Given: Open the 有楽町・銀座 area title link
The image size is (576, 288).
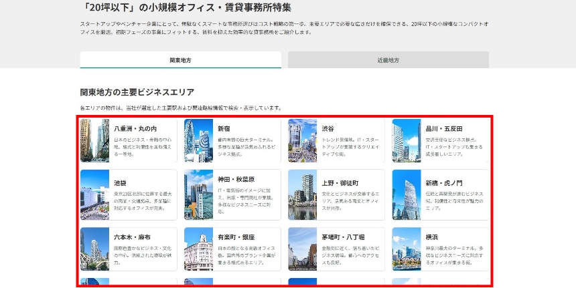Looking at the screenshot, I should point(236,237).
